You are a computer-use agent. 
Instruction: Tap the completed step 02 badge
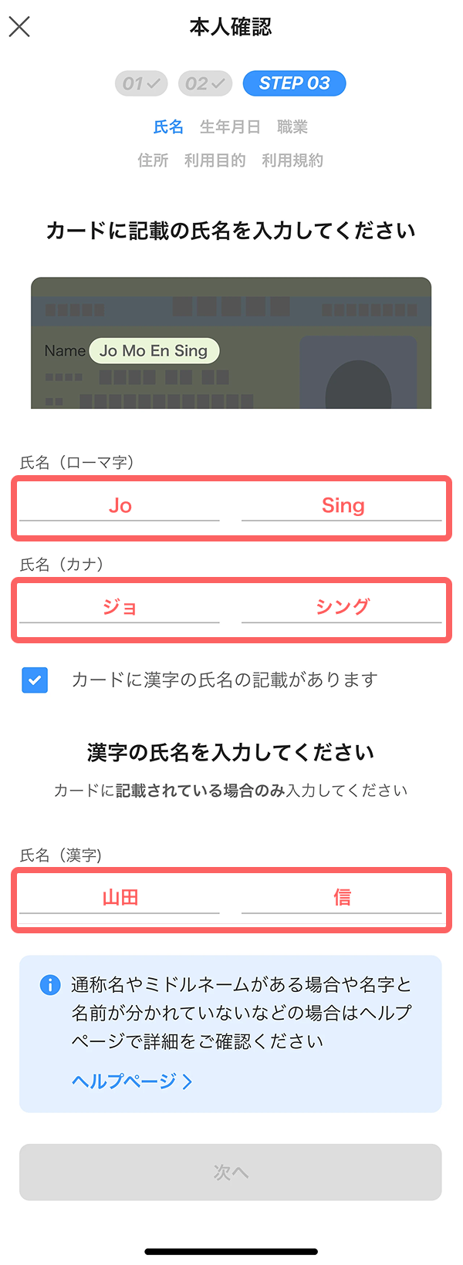tap(205, 83)
